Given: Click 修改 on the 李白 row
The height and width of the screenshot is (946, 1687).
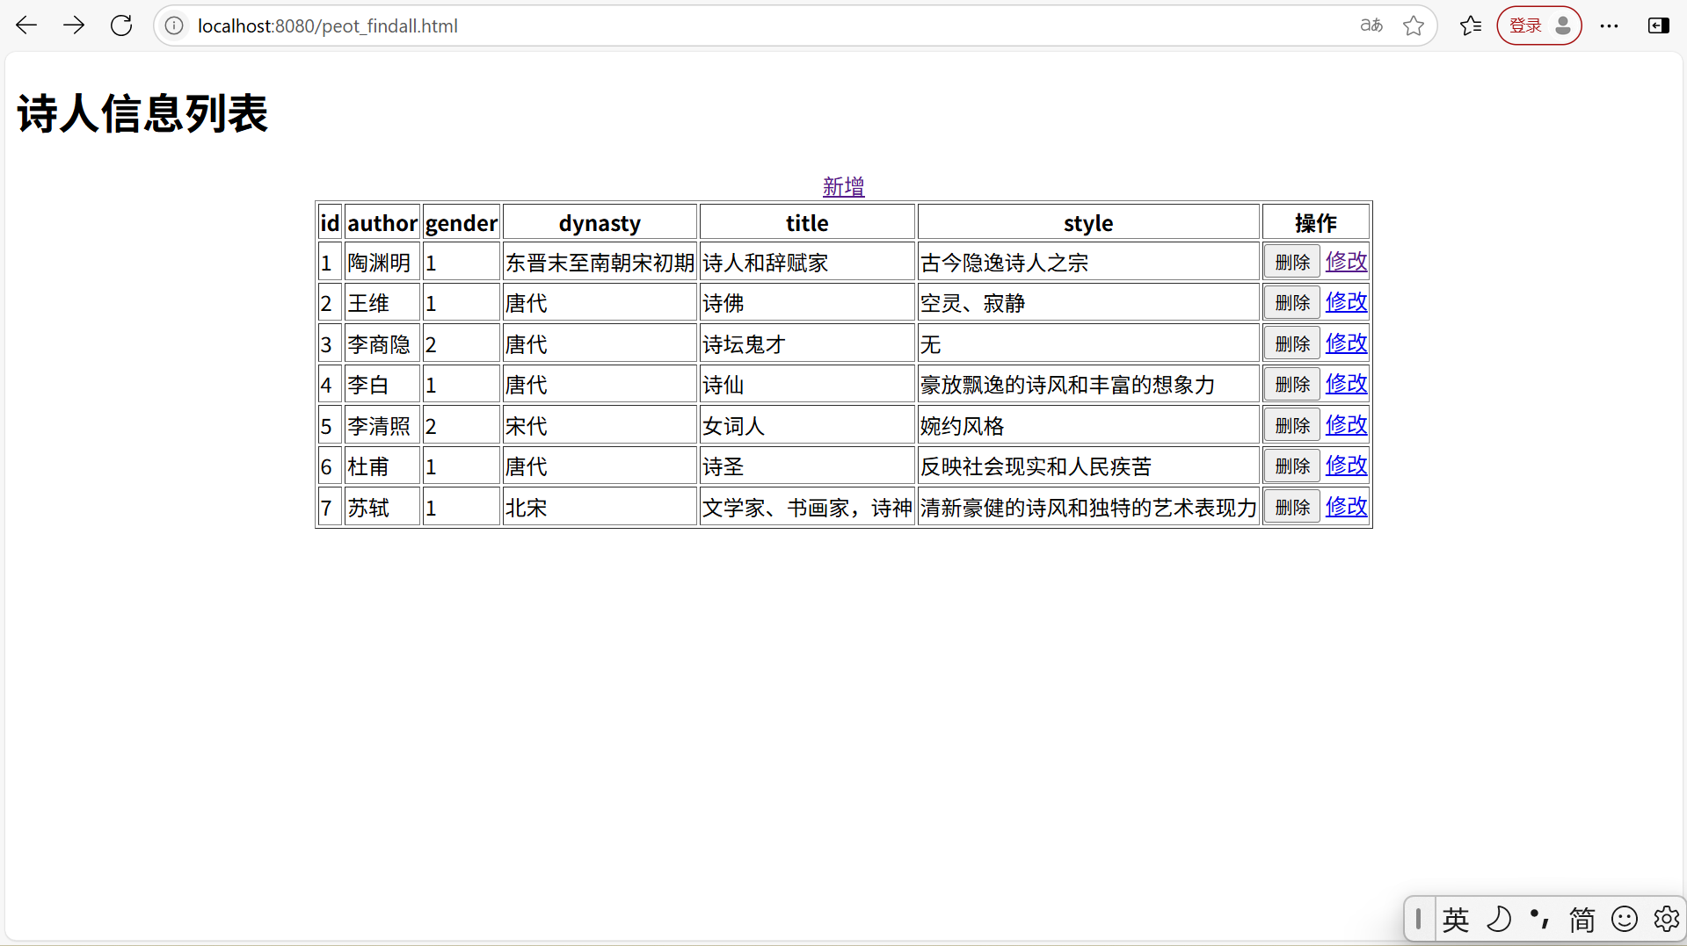Looking at the screenshot, I should click(1345, 384).
